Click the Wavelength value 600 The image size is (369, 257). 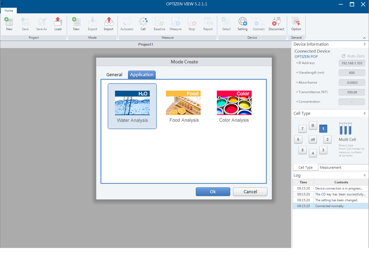[x=352, y=73]
